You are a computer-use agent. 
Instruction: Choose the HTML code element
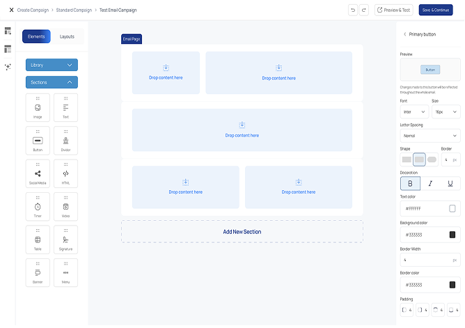[65, 174]
